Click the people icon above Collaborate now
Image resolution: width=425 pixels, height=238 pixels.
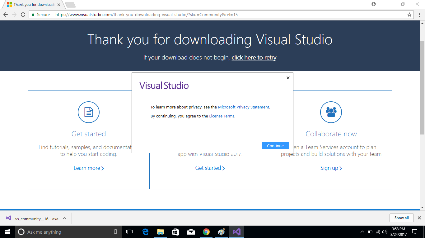tap(331, 112)
